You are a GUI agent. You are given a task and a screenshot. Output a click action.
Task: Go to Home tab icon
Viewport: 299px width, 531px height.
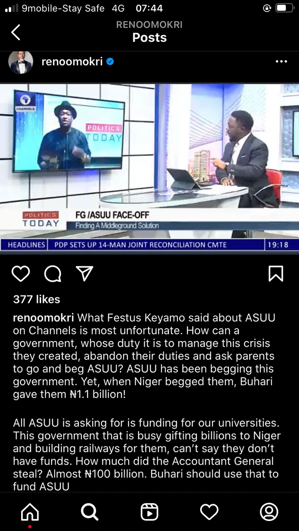click(x=30, y=512)
